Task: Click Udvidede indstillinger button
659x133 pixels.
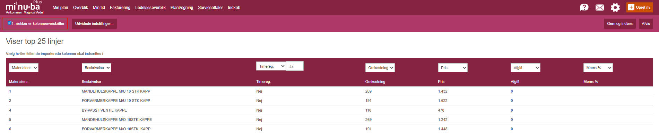Action: coord(94,23)
